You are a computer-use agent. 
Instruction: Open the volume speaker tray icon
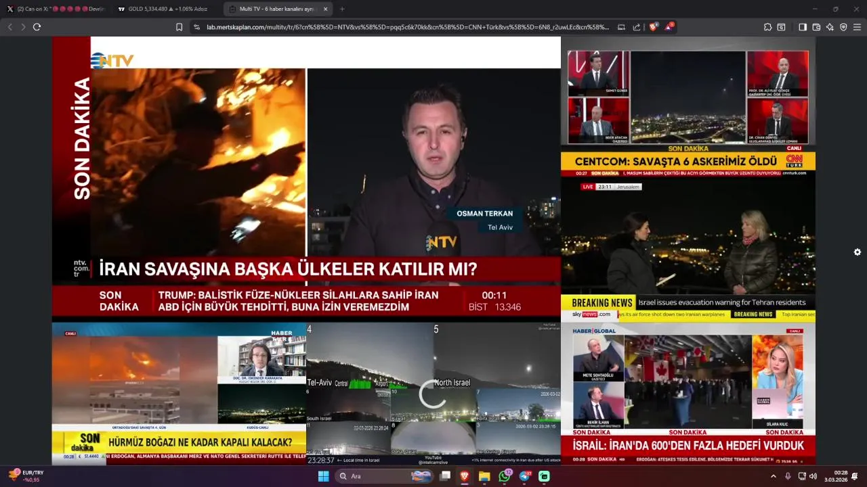813,476
